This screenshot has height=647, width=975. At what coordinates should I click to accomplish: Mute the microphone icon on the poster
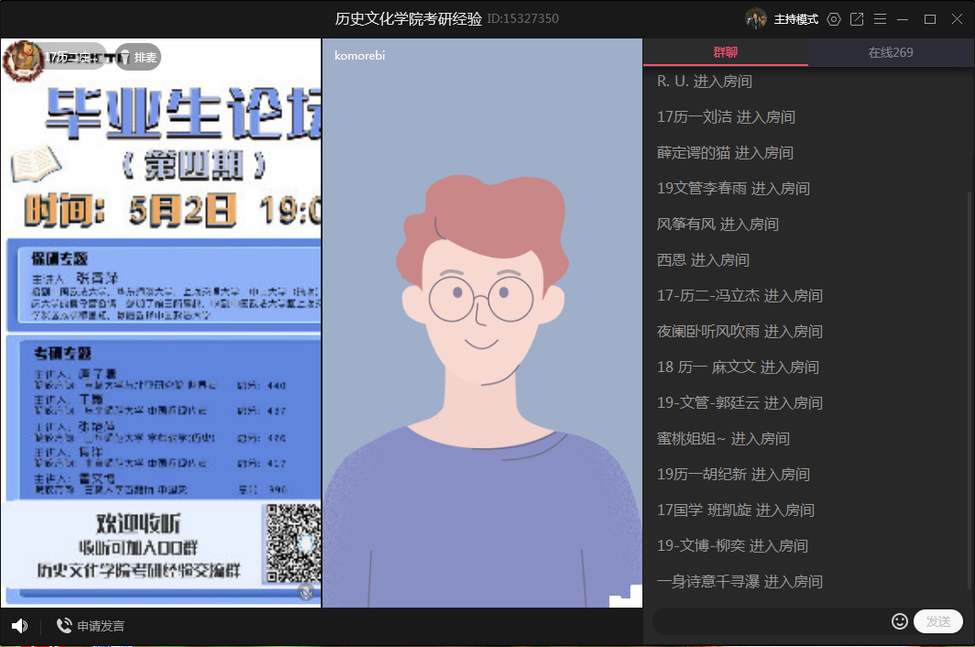[306, 593]
